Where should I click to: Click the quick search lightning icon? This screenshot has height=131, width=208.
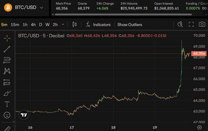coord(180,24)
